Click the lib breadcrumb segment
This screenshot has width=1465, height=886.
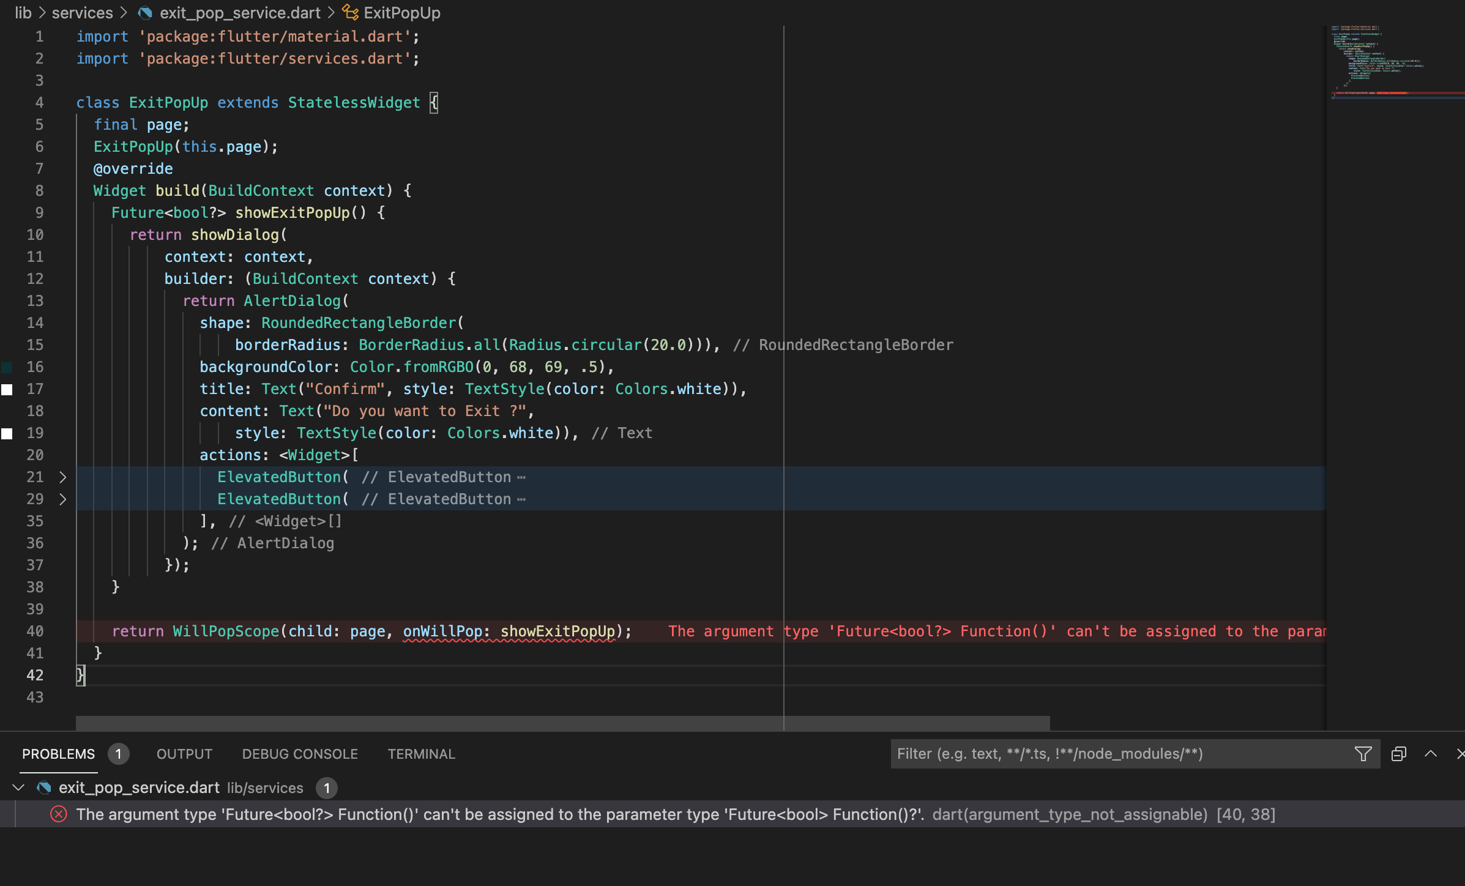pyautogui.click(x=23, y=13)
